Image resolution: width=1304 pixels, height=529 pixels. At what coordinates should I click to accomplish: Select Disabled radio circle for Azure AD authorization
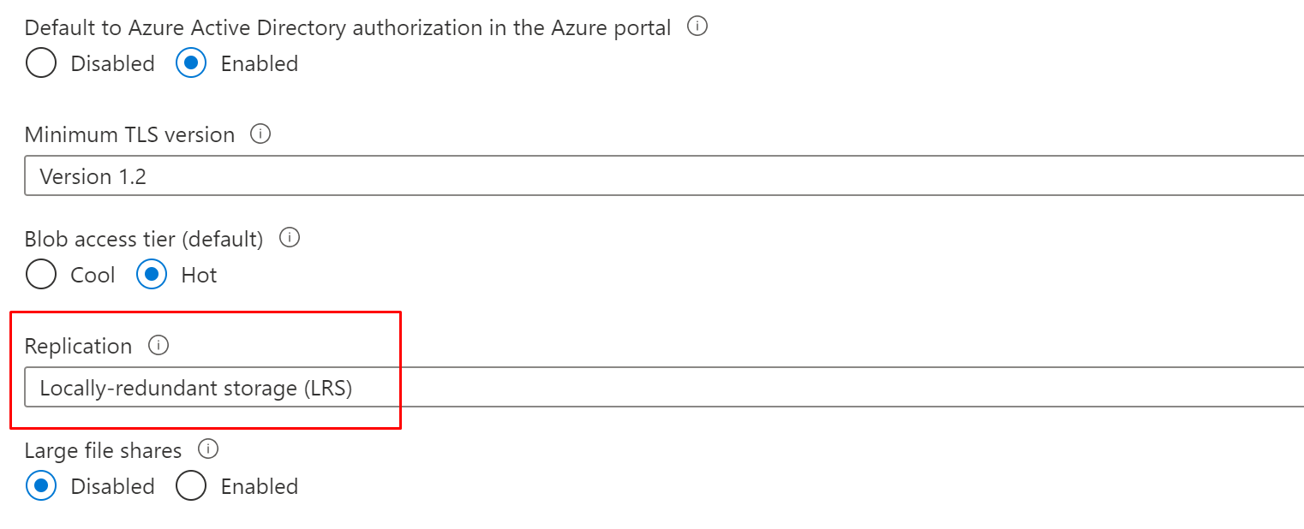pos(41,63)
